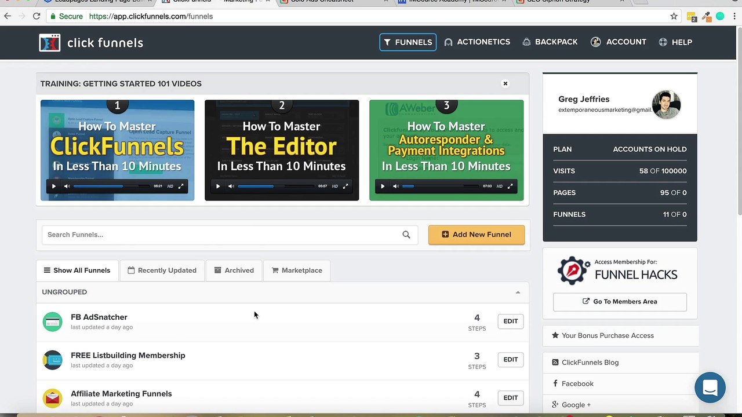The image size is (742, 417).
Task: Open the chat support widget
Action: (710, 387)
